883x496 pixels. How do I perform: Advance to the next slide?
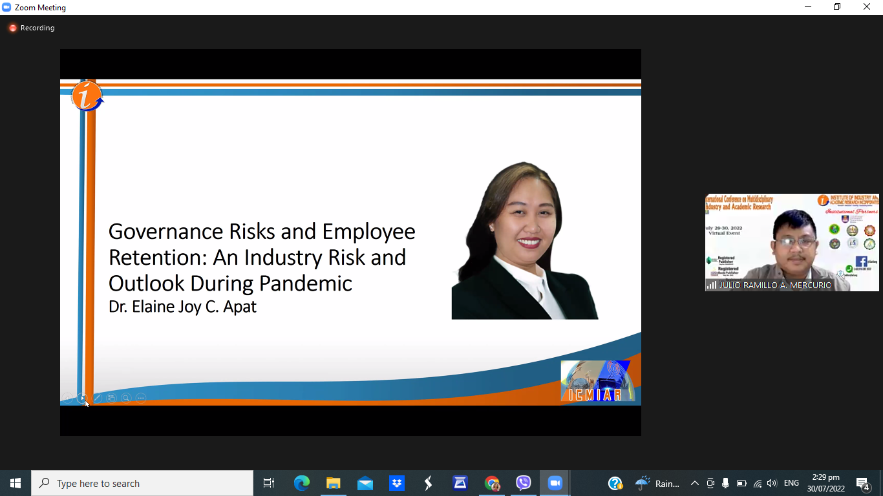[x=82, y=398]
